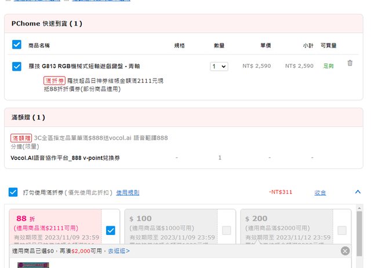The height and width of the screenshot is (268, 371).
Task: Open the 羅技 G813 RGB keyboard product name
Action: coord(84,66)
